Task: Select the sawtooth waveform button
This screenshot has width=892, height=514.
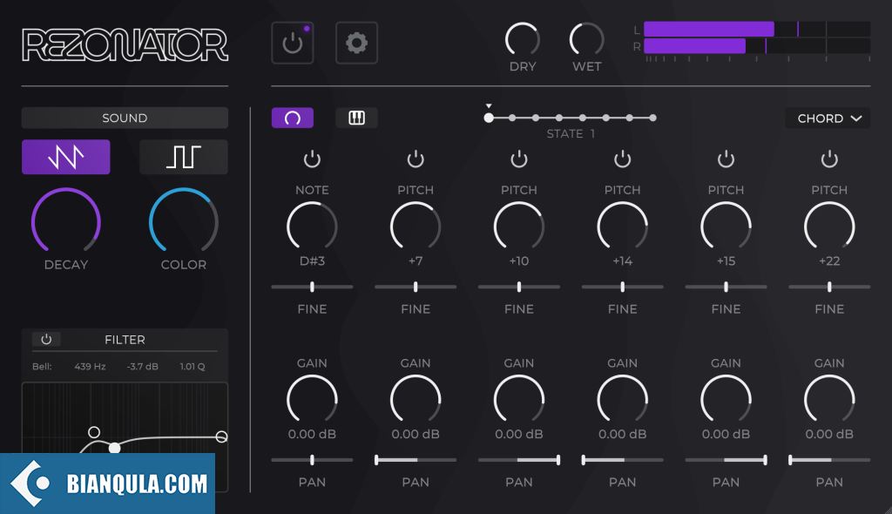Action: [66, 157]
